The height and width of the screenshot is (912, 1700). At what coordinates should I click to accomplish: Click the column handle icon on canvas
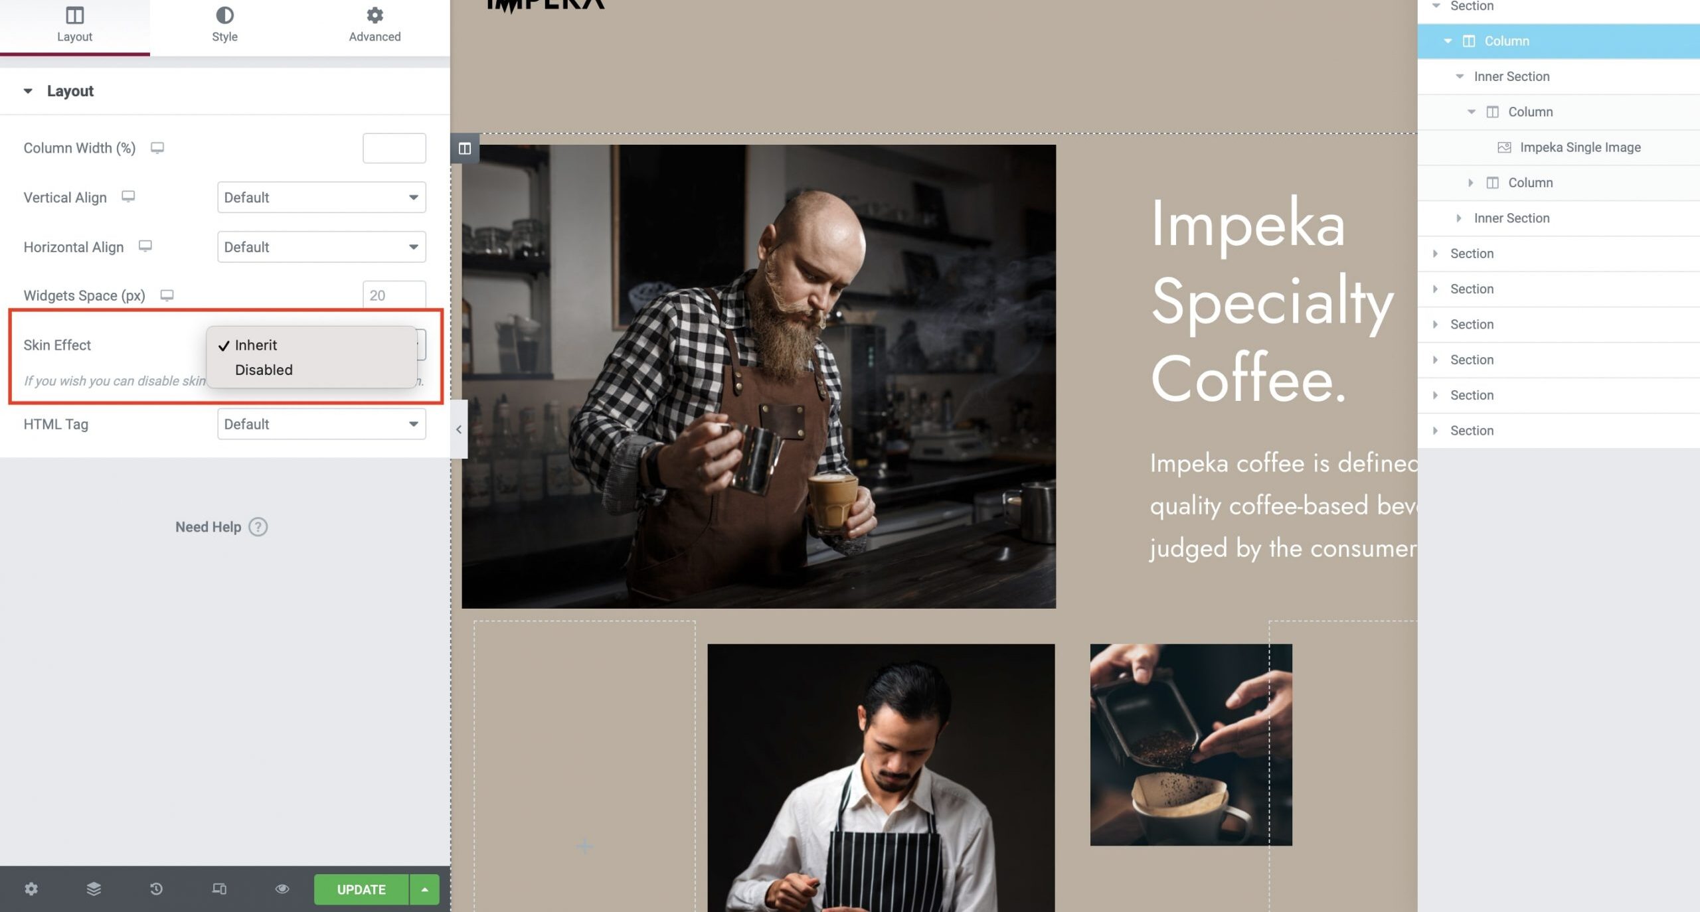[x=465, y=148]
